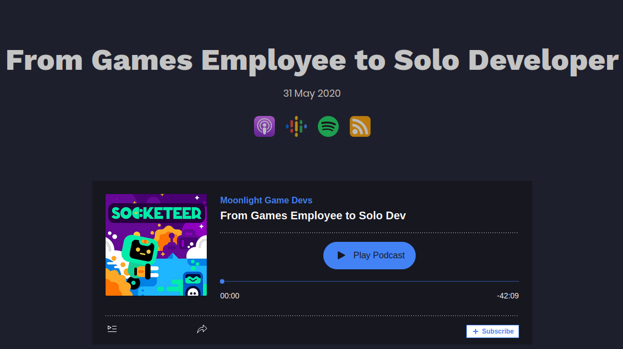Click the -42:09 remaining time label
This screenshot has height=349, width=623.
[x=508, y=296]
